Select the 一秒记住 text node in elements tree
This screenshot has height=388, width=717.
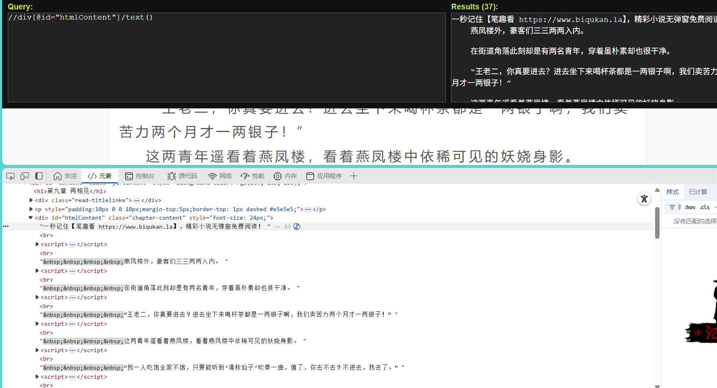point(155,227)
